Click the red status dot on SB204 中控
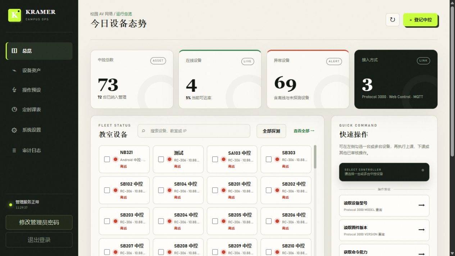This screenshot has width=455, height=256. (x=169, y=221)
